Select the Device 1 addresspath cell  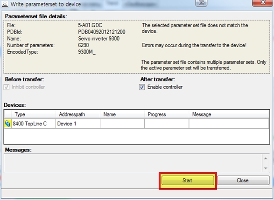coord(78,124)
